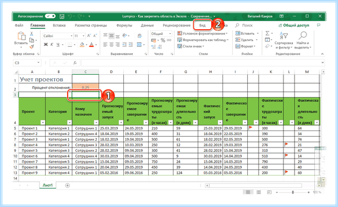Click the Cut scissors icon
This screenshot has width=338, height=207.
32,34
